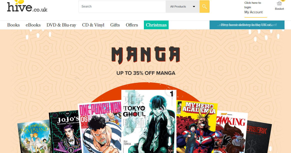Image resolution: width=291 pixels, height=153 pixels.
Task: Click the free home delivery banner
Action: pyautogui.click(x=247, y=25)
